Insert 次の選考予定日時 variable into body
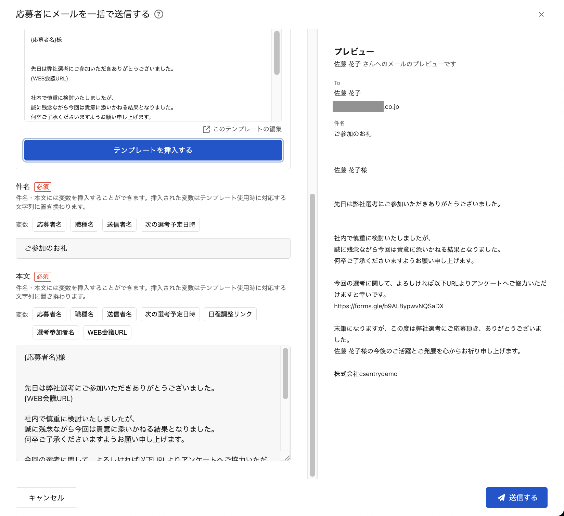 coord(170,314)
